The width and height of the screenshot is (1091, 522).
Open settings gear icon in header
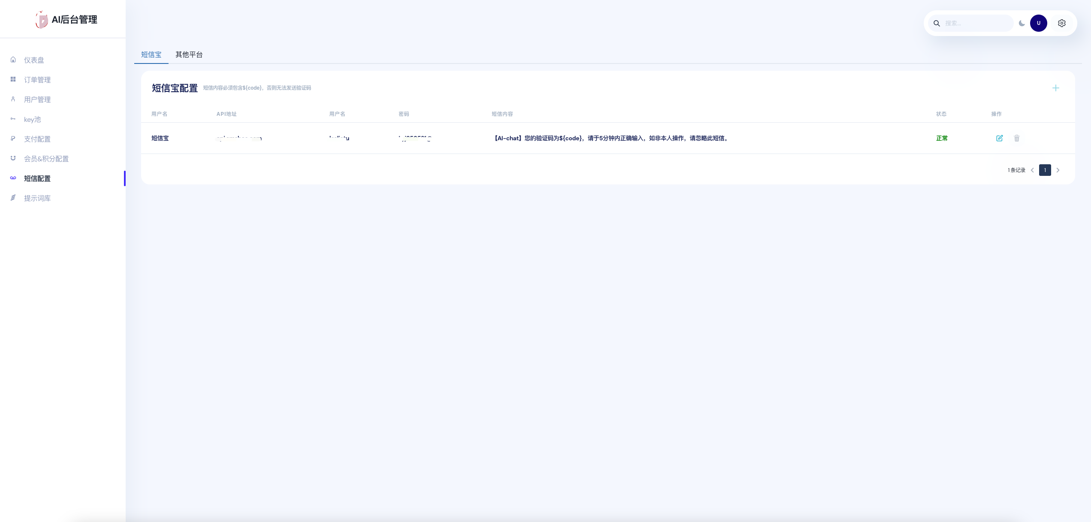[x=1062, y=23]
